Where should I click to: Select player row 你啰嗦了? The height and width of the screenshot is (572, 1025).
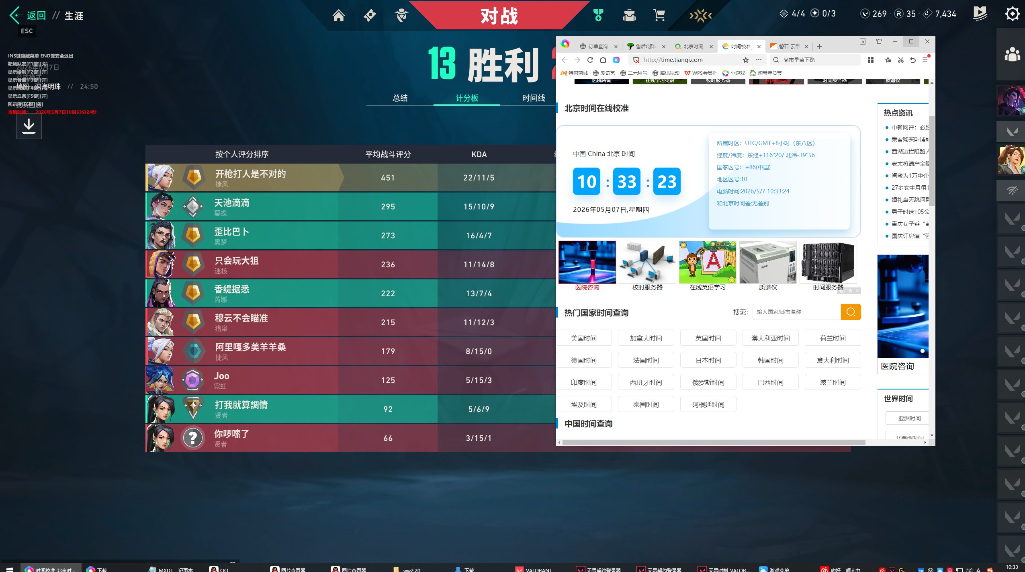coord(350,438)
